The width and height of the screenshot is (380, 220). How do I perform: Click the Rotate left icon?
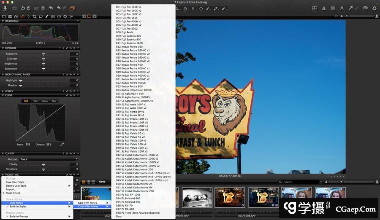(22, 8)
